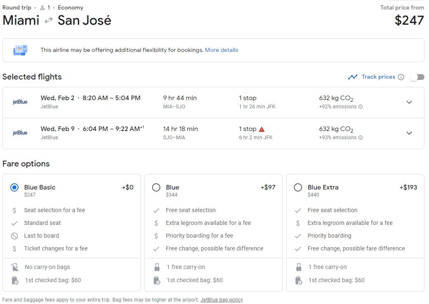The height and width of the screenshot is (304, 429).
Task: Click the Blue Basic 1st checked bag: $60 text
Action: pyautogui.click(x=53, y=280)
